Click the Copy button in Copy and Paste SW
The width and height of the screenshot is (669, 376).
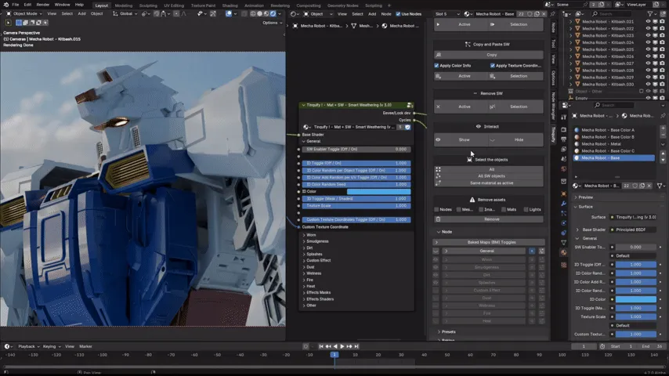tap(489, 55)
